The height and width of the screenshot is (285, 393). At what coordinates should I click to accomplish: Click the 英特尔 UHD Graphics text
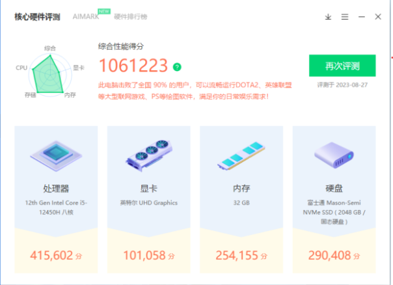149,202
